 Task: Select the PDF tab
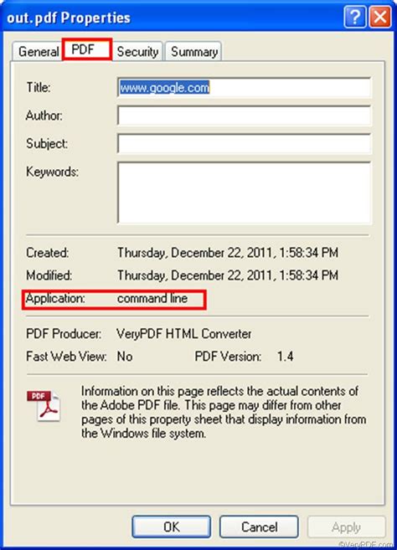click(x=87, y=49)
